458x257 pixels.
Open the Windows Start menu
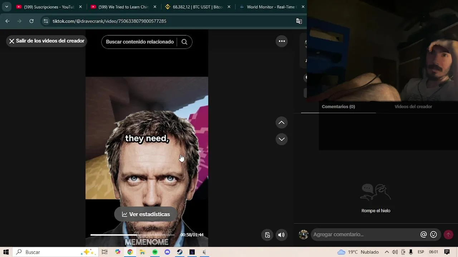pos(6,252)
